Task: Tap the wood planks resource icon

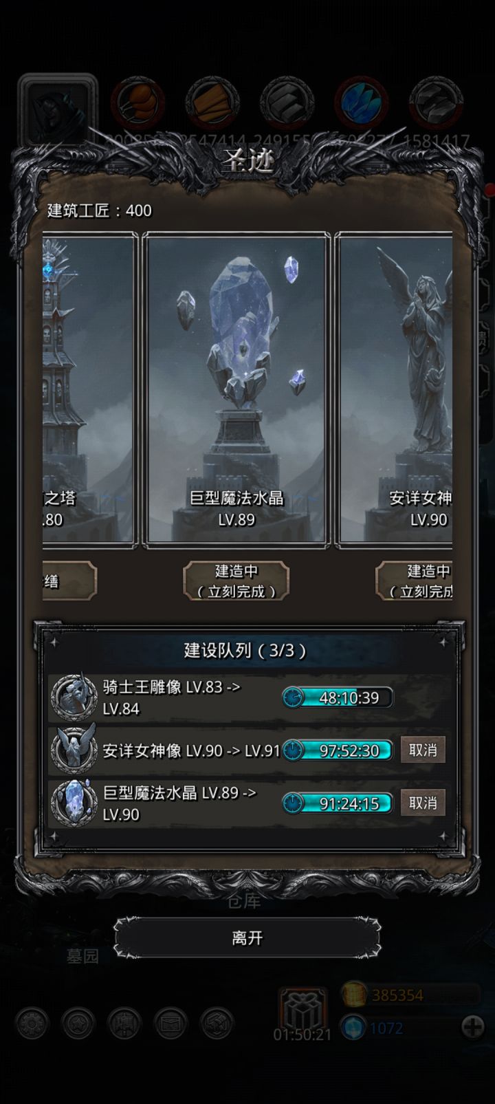Action: pos(212,102)
